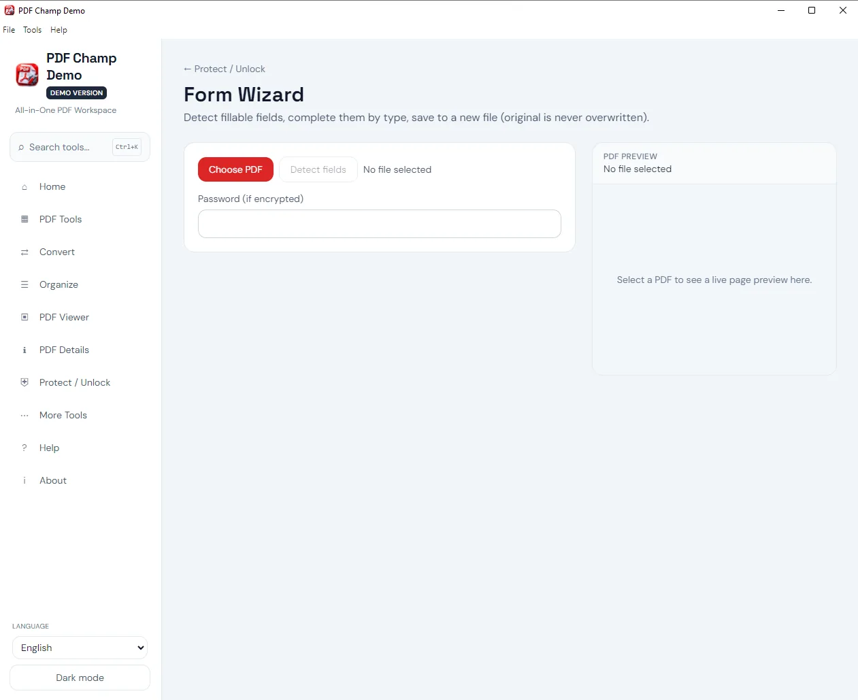Select Organize in the sidebar
Screen dimensions: 858x700
pyautogui.click(x=59, y=284)
